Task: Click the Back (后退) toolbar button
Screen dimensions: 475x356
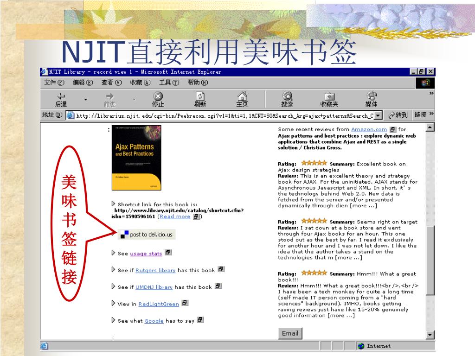Action: point(61,100)
